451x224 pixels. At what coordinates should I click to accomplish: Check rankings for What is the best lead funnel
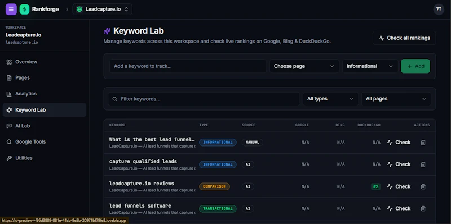click(x=399, y=143)
